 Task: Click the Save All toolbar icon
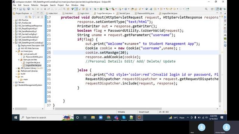coord(24,9)
